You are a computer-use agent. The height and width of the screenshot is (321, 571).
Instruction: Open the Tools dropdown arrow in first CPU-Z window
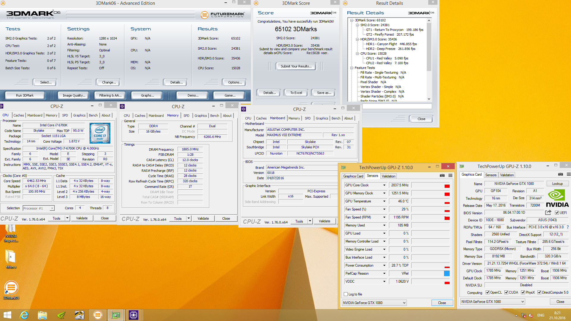(67, 218)
